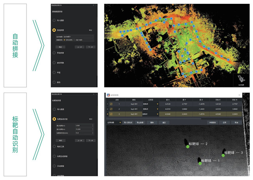Tick the checkbox for point row 1
The height and width of the screenshot is (180, 253).
111,104
